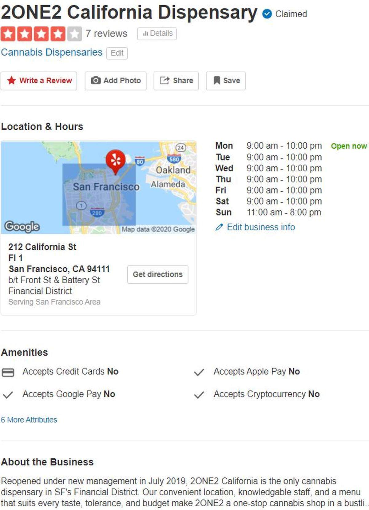Click the blue verified checkmark badge
The height and width of the screenshot is (510, 369).
click(x=267, y=14)
